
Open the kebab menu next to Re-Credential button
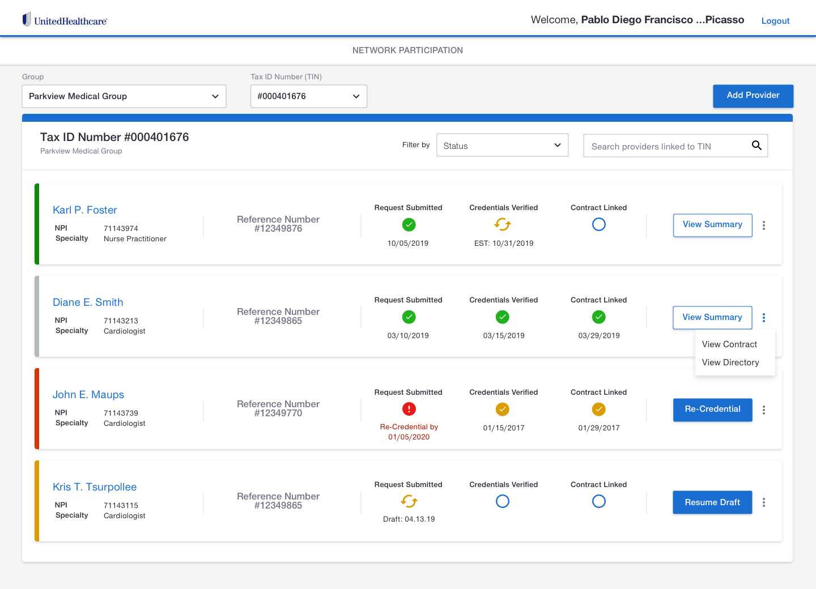763,409
